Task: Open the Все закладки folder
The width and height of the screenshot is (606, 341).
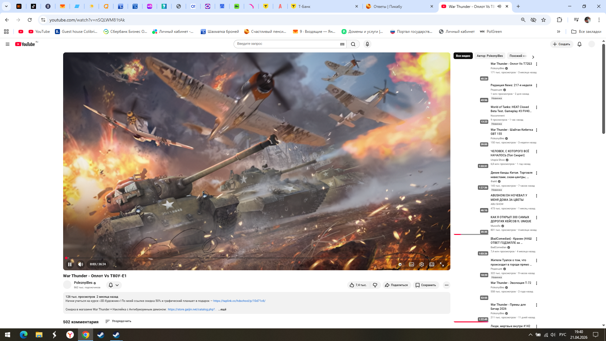Action: coord(586,32)
